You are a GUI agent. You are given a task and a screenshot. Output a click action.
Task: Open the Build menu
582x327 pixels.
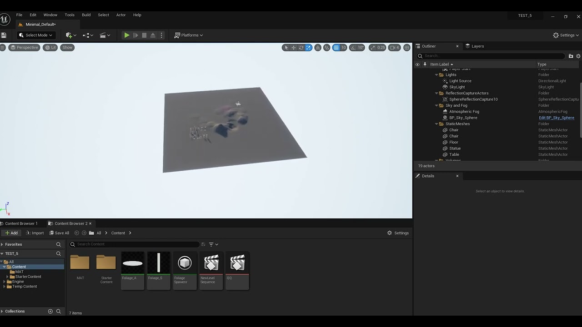(x=86, y=15)
